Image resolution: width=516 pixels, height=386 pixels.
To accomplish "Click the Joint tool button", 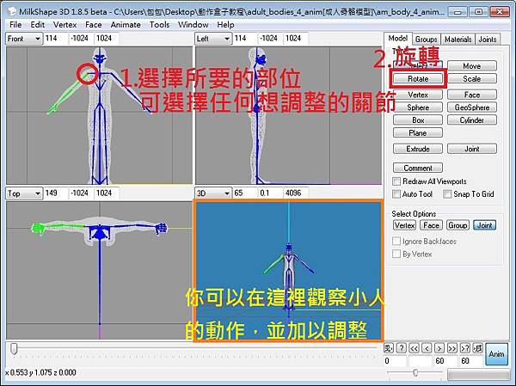I will click(472, 149).
